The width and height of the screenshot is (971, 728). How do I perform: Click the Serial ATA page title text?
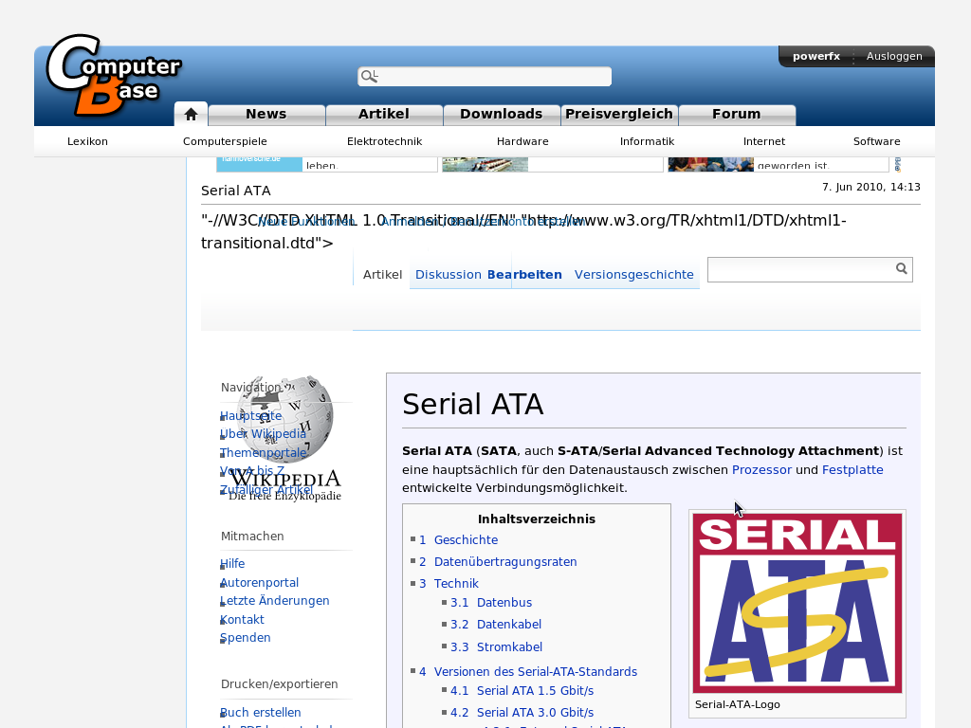(472, 404)
